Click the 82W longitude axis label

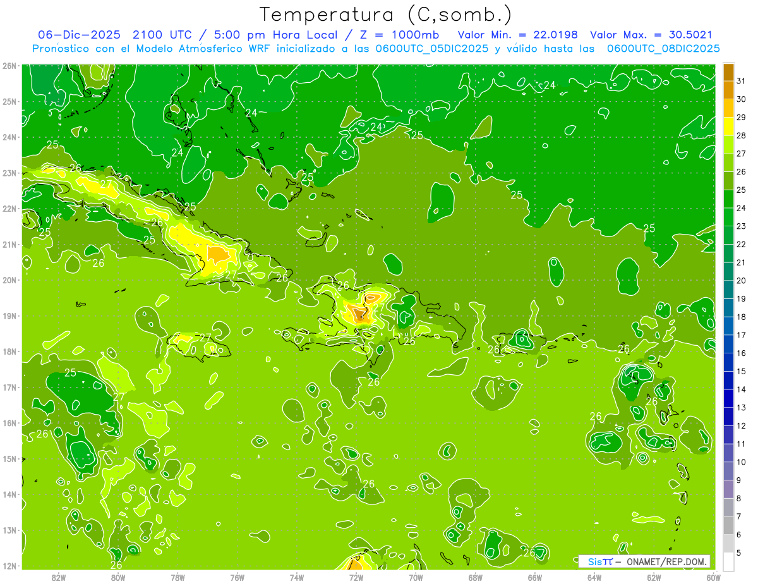pos(59,577)
